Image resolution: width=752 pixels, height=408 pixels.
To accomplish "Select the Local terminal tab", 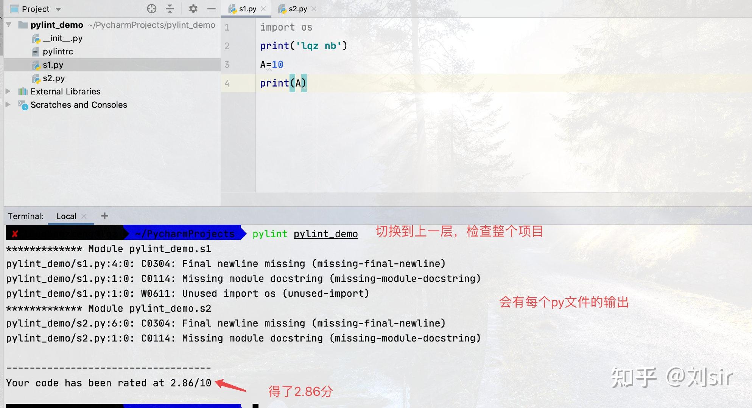I will pyautogui.click(x=66, y=216).
